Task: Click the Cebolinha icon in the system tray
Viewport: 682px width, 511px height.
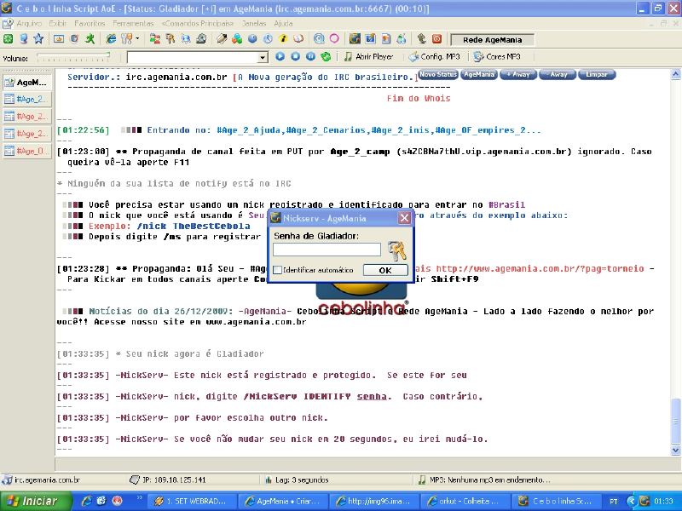Action: [x=644, y=501]
